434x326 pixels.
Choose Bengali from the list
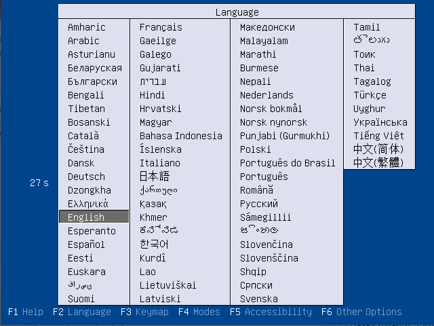click(86, 95)
